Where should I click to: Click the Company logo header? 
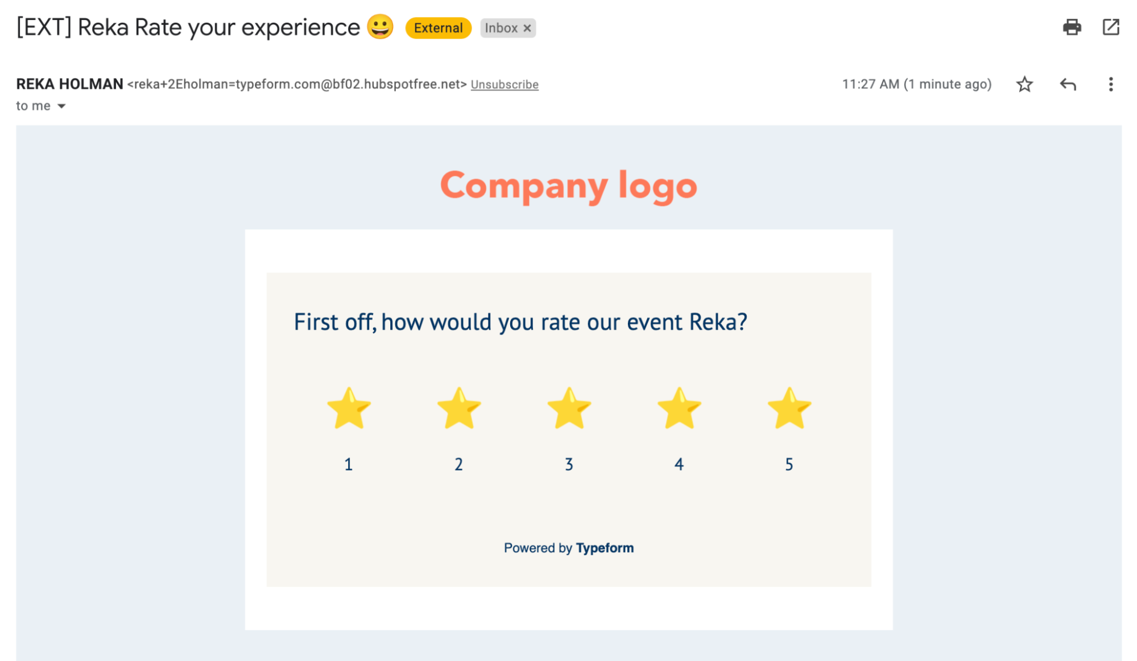569,185
